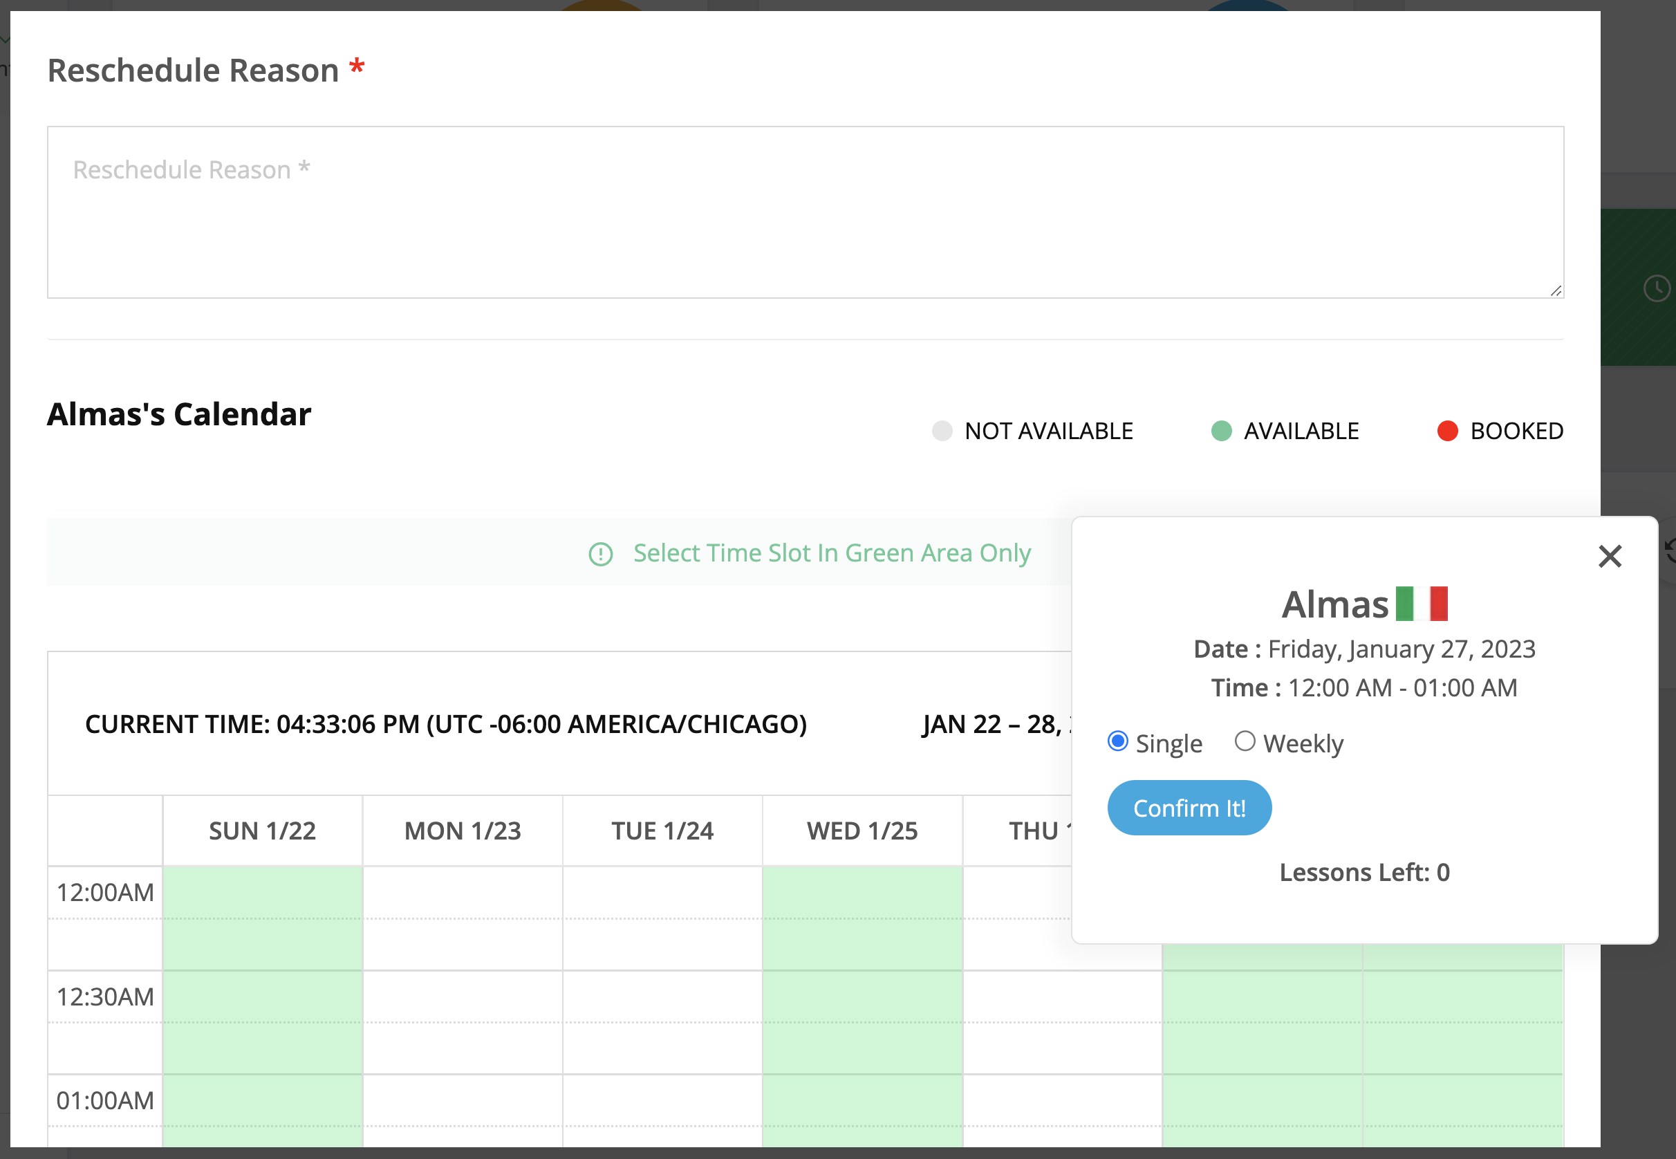
Task: Pick Sunday 12:00AM available green slot
Action: [x=262, y=893]
